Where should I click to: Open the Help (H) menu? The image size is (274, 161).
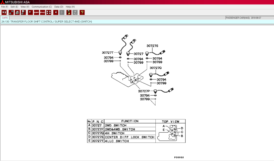pos(70,7)
